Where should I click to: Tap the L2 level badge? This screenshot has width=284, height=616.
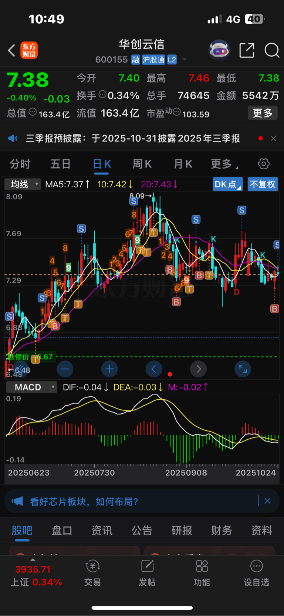tap(172, 60)
